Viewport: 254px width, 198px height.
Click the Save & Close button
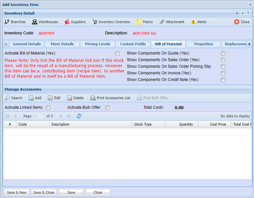click(44, 193)
